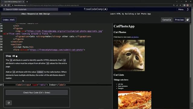193x109 pixels.
Task: Reload the page with the refresh icon
Action: pos(9,5)
